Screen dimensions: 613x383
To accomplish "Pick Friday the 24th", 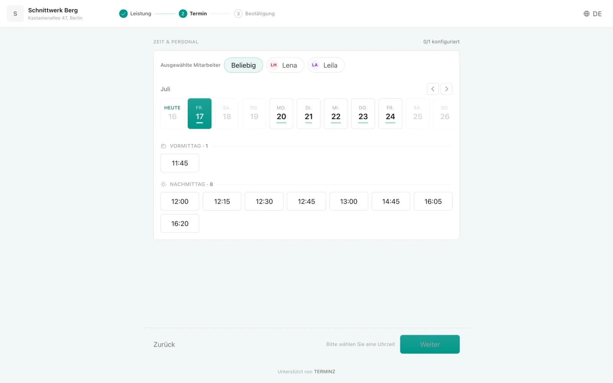I will pyautogui.click(x=390, y=114).
